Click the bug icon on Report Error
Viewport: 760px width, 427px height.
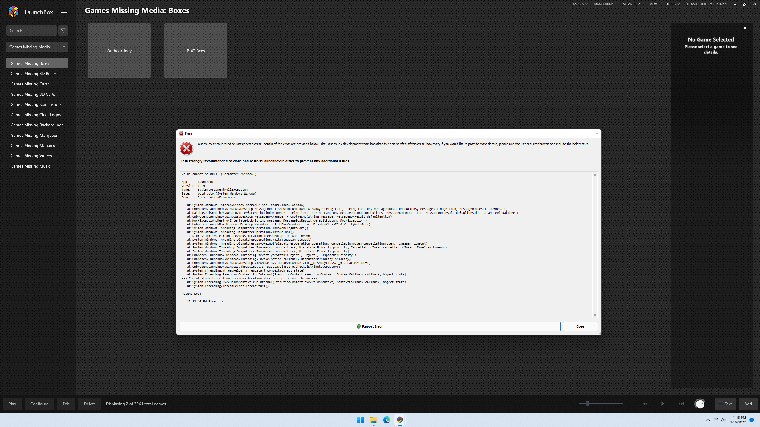coord(359,326)
